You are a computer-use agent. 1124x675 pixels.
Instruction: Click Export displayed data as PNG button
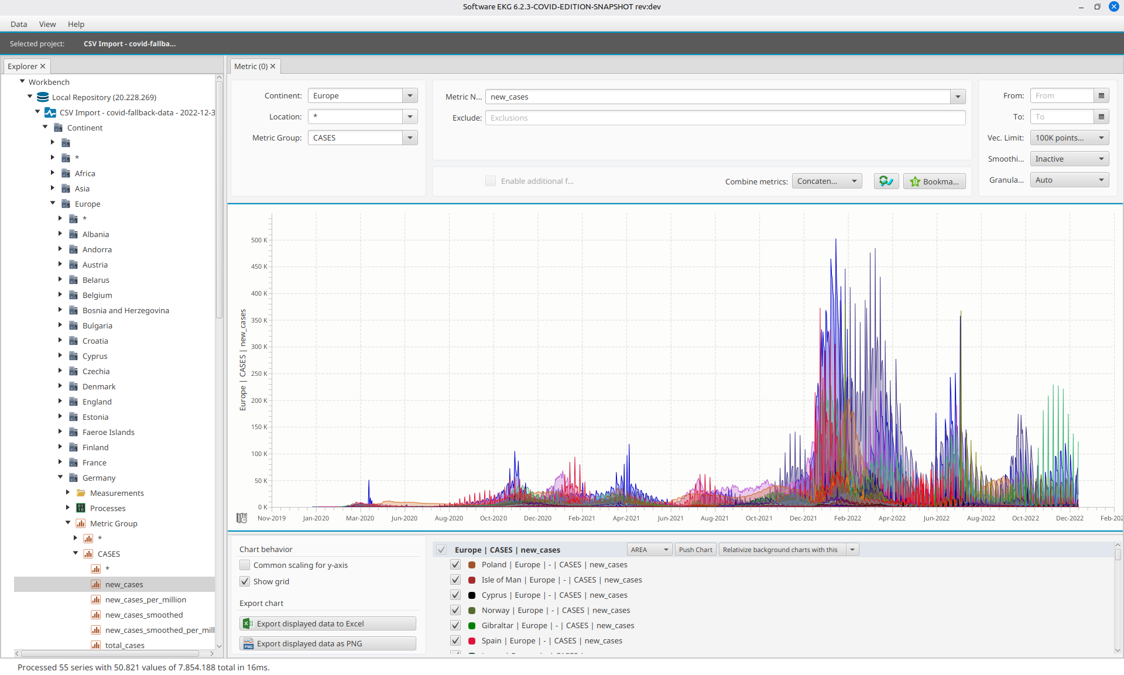tap(328, 643)
